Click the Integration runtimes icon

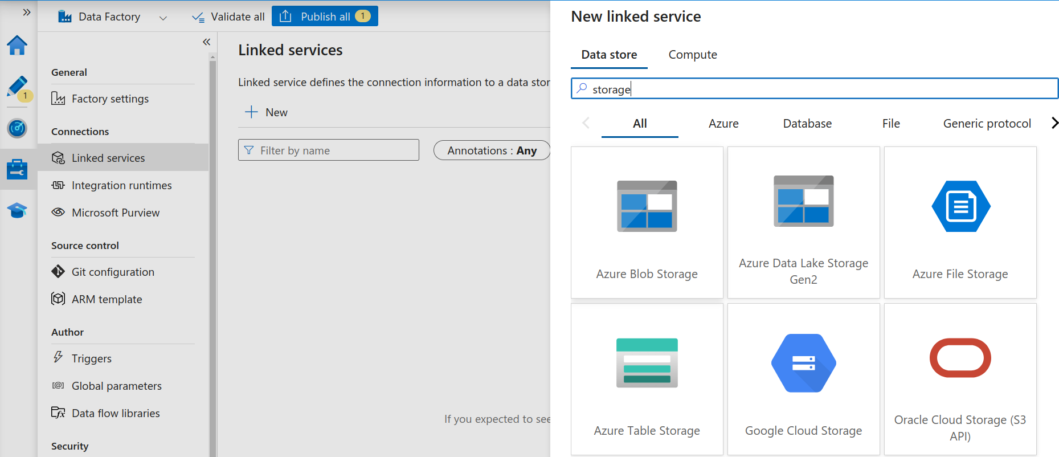(x=58, y=185)
